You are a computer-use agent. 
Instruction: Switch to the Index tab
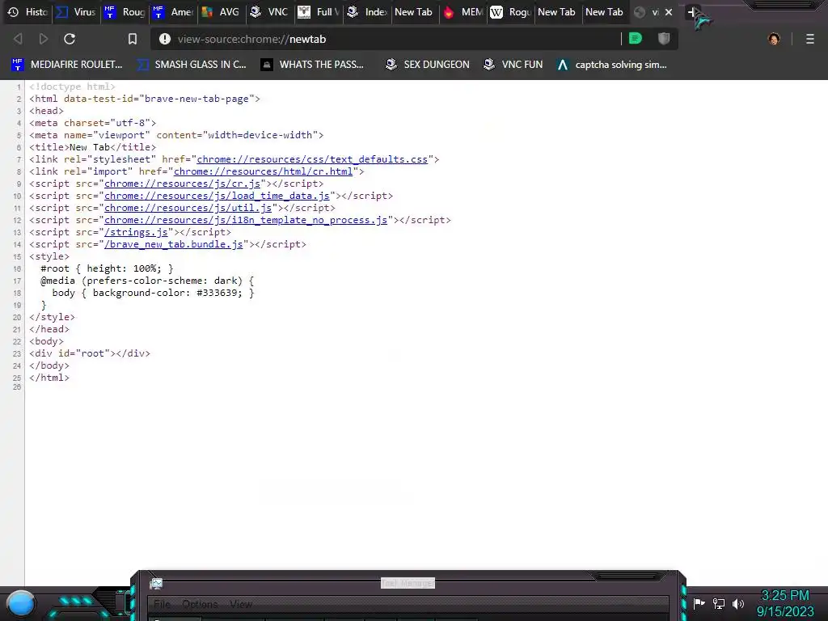tap(367, 12)
